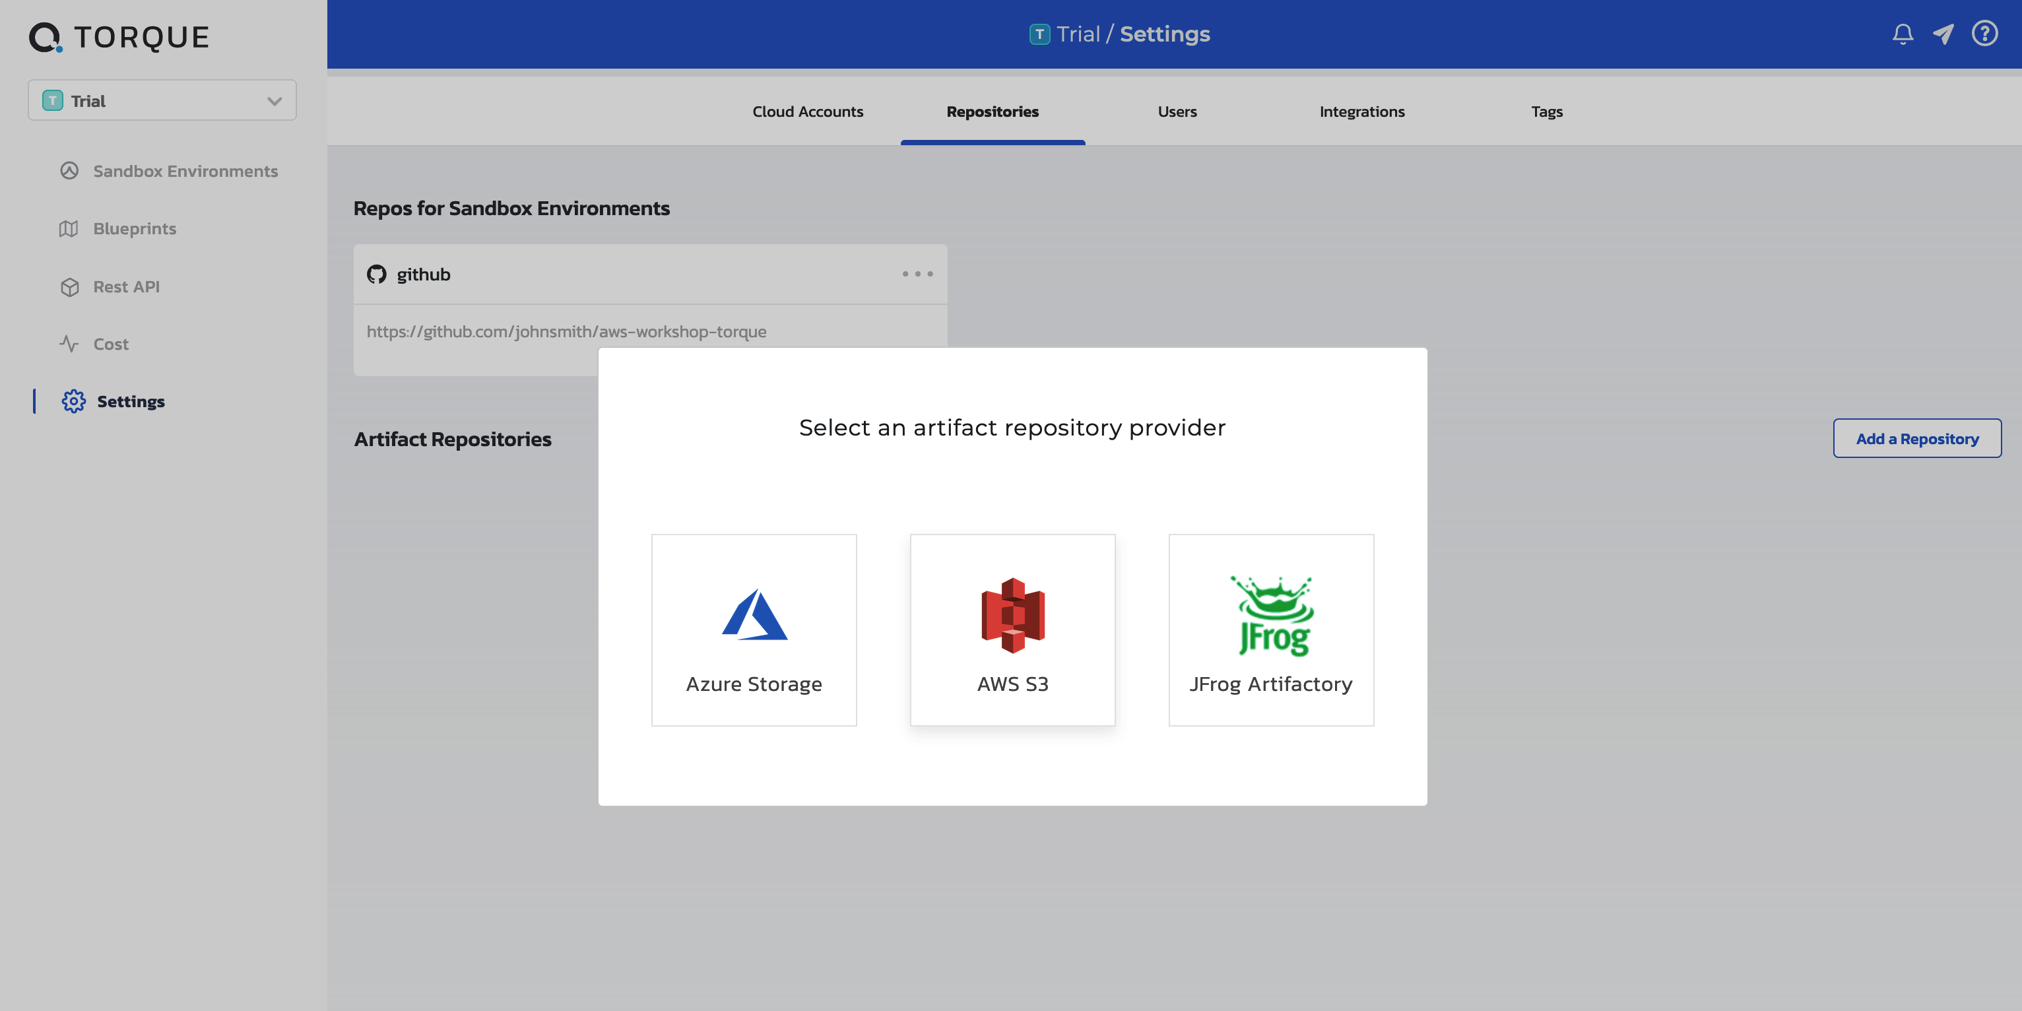Select the Azure Storage logo
The width and height of the screenshot is (2022, 1011).
[x=754, y=614]
